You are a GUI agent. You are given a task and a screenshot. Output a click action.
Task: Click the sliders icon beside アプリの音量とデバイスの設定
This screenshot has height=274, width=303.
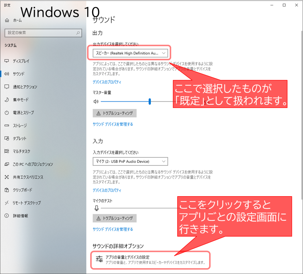pos(99,259)
